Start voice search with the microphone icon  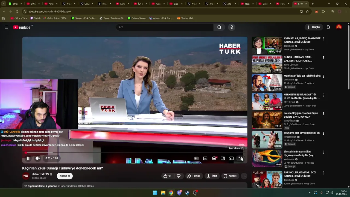coord(232,27)
